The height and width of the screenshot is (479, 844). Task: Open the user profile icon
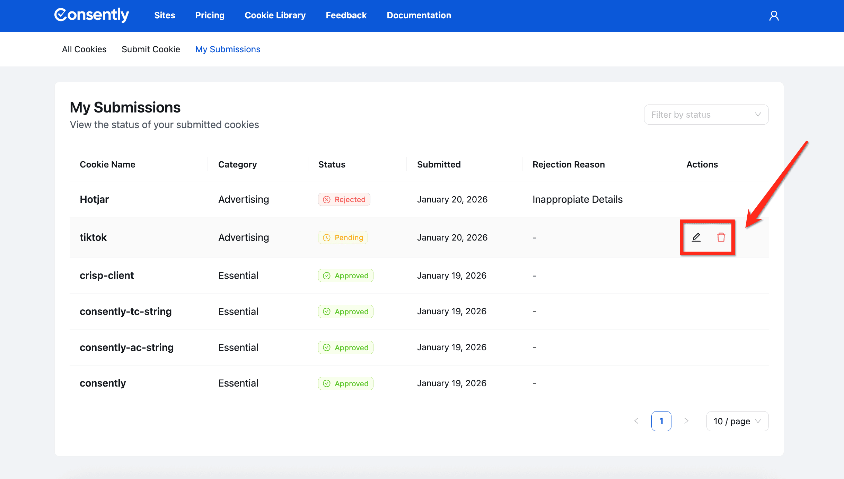[774, 16]
